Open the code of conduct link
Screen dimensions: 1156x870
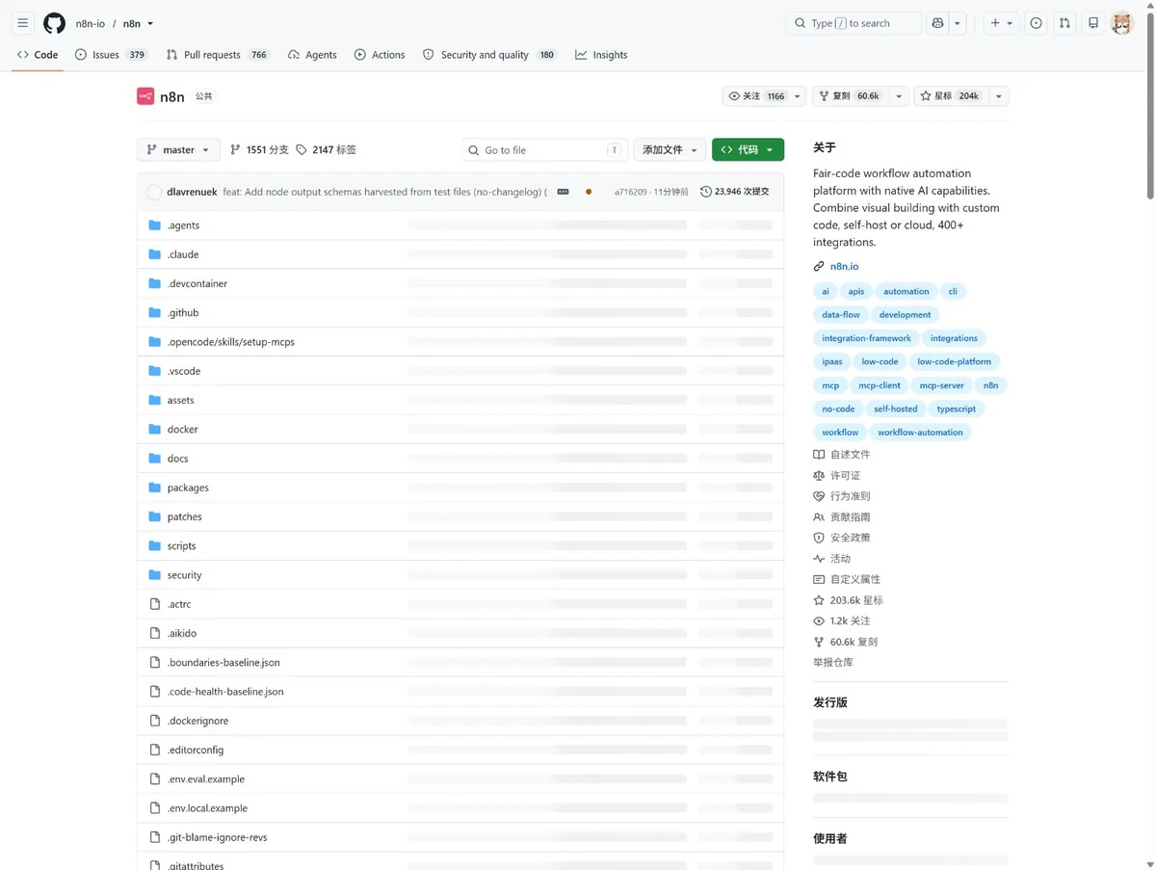coord(841,496)
